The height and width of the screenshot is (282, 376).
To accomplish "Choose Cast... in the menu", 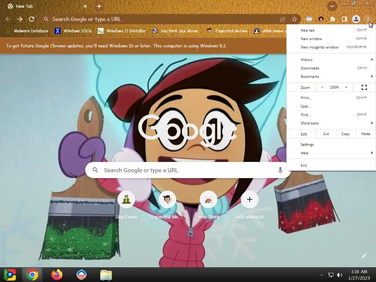I will tap(331, 106).
